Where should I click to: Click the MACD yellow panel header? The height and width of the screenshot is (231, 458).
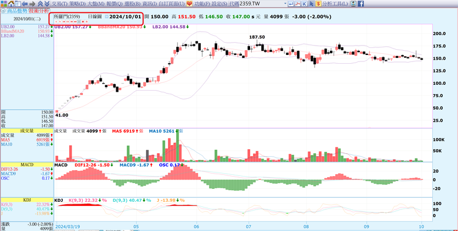click(27, 165)
